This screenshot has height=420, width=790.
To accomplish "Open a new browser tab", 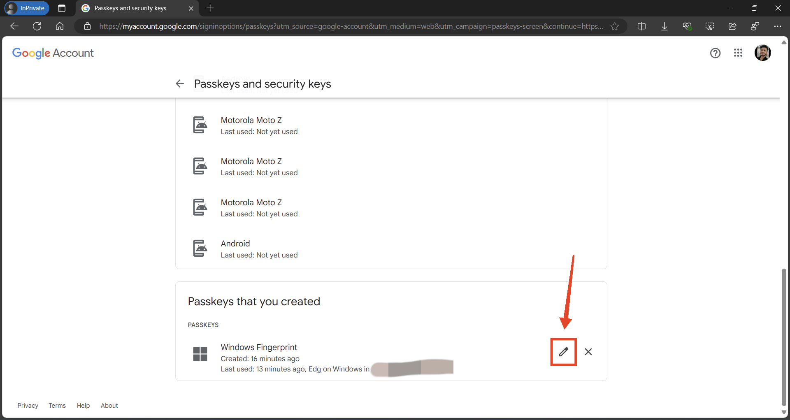I will click(210, 8).
